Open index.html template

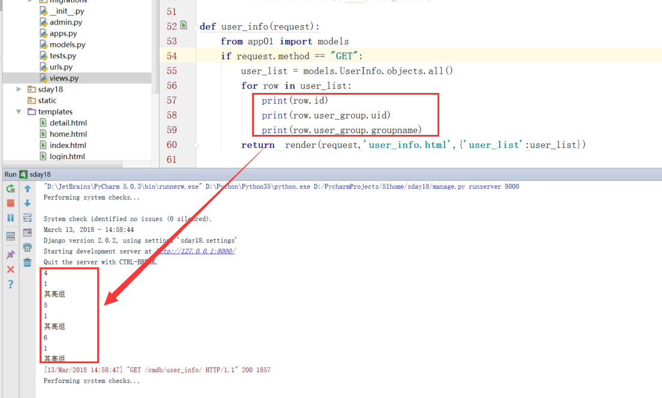coord(68,145)
